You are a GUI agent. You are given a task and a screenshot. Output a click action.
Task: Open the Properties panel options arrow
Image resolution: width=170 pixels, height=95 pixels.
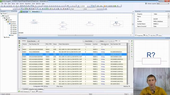click(166, 11)
